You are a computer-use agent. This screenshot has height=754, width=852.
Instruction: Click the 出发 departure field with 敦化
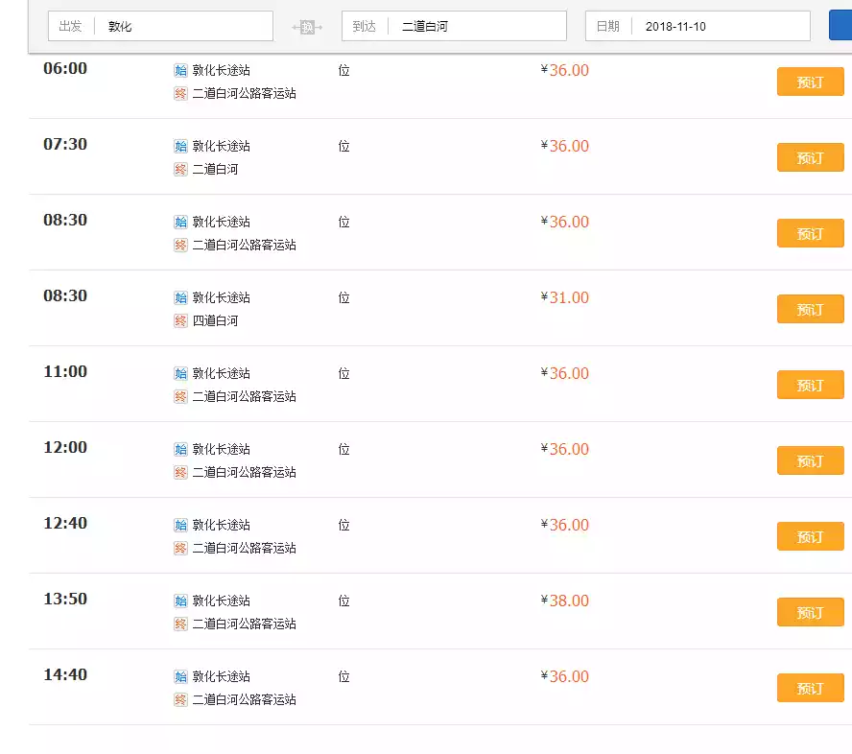pyautogui.click(x=182, y=26)
